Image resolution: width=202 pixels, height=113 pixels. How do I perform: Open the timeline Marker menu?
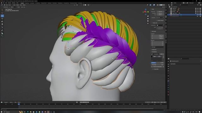click(19, 102)
